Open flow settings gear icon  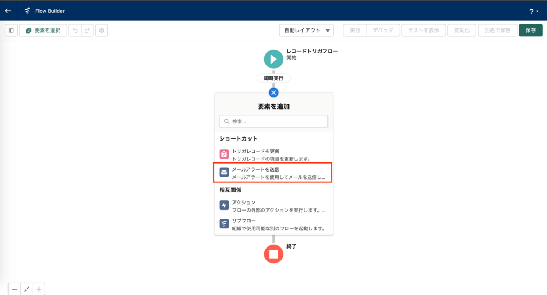tap(101, 30)
